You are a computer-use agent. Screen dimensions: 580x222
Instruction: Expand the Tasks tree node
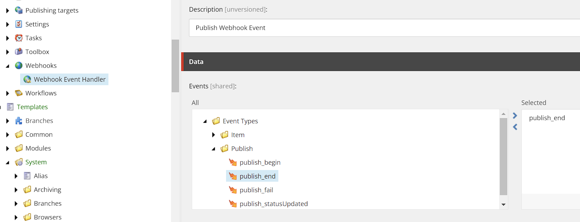[x=7, y=38]
